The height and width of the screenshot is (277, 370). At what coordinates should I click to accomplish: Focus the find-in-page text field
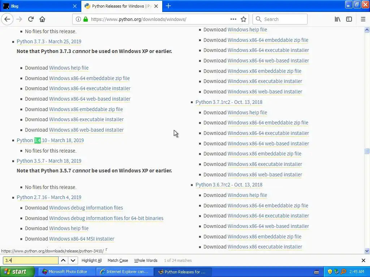31,260
